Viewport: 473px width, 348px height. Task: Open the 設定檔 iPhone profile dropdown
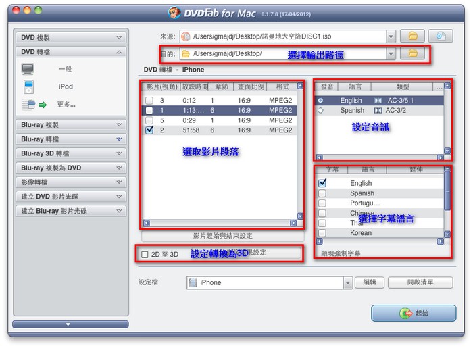[350, 282]
